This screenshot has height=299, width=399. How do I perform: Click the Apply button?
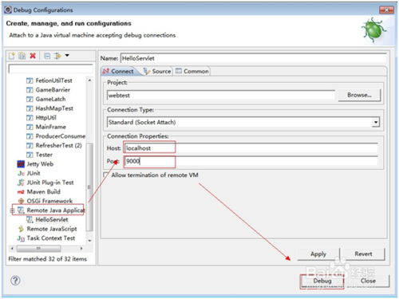click(318, 254)
